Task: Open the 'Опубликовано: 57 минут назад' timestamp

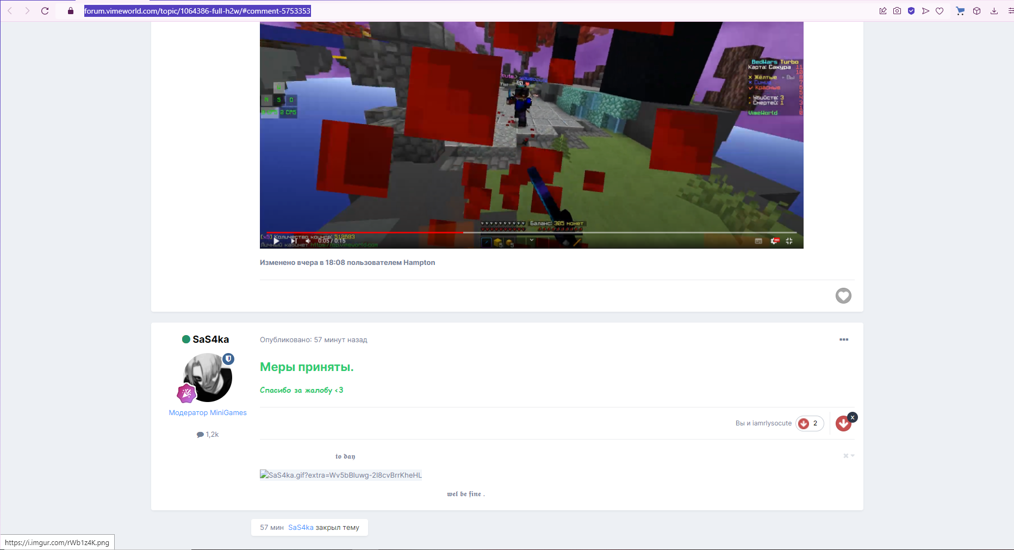Action: tap(314, 340)
